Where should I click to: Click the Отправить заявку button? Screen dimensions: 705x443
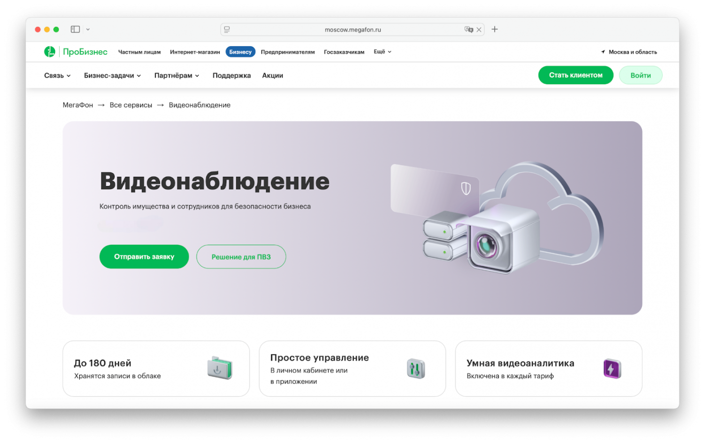144,256
